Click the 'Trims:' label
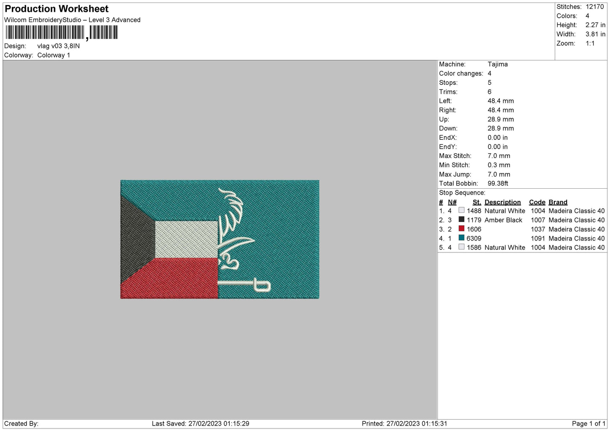 tap(448, 92)
